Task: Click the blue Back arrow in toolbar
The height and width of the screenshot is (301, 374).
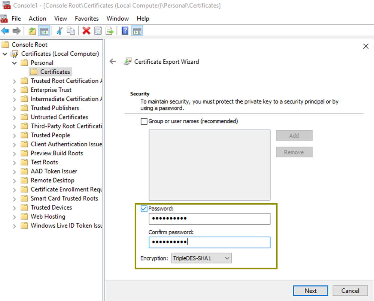Action: pyautogui.click(x=5, y=31)
